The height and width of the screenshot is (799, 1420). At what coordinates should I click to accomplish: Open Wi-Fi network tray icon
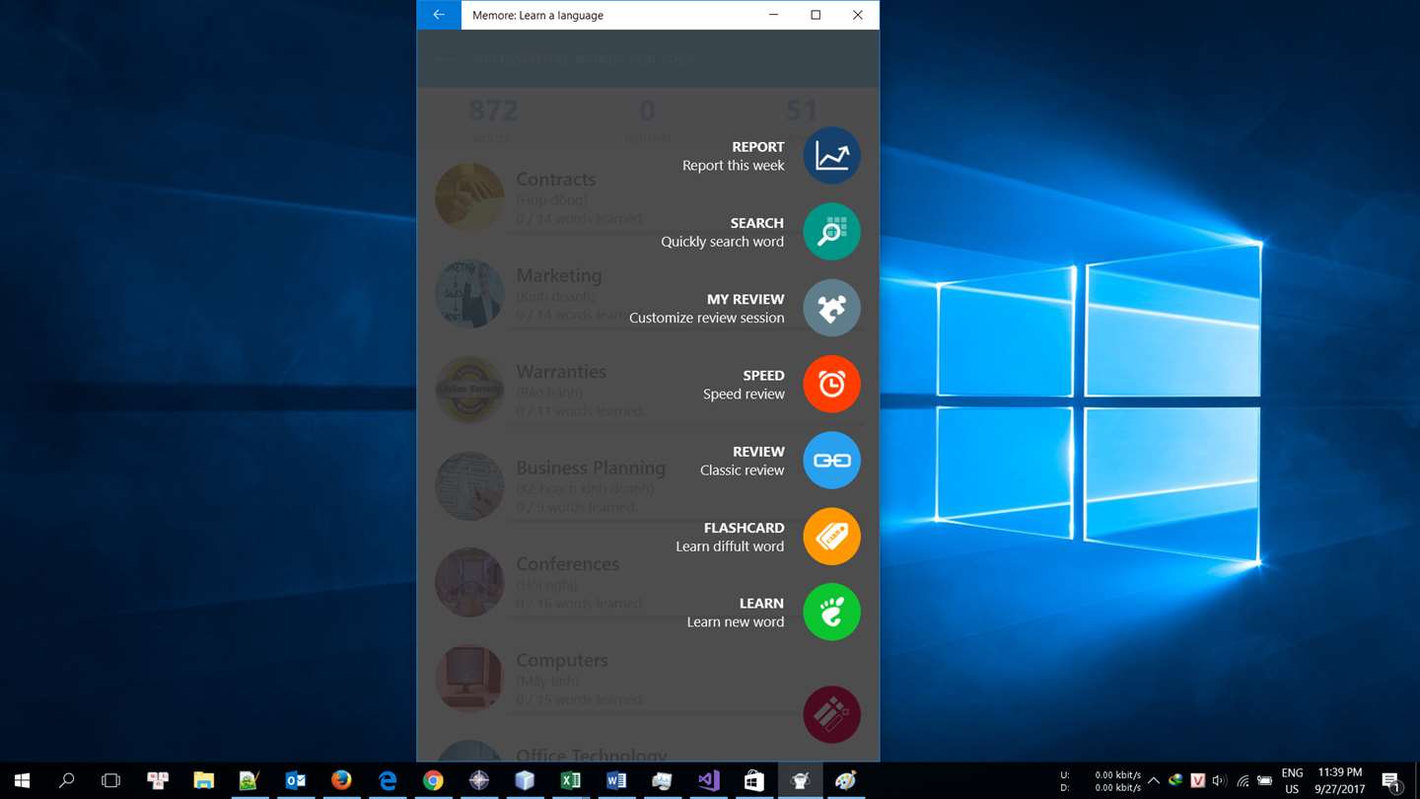tap(1242, 780)
